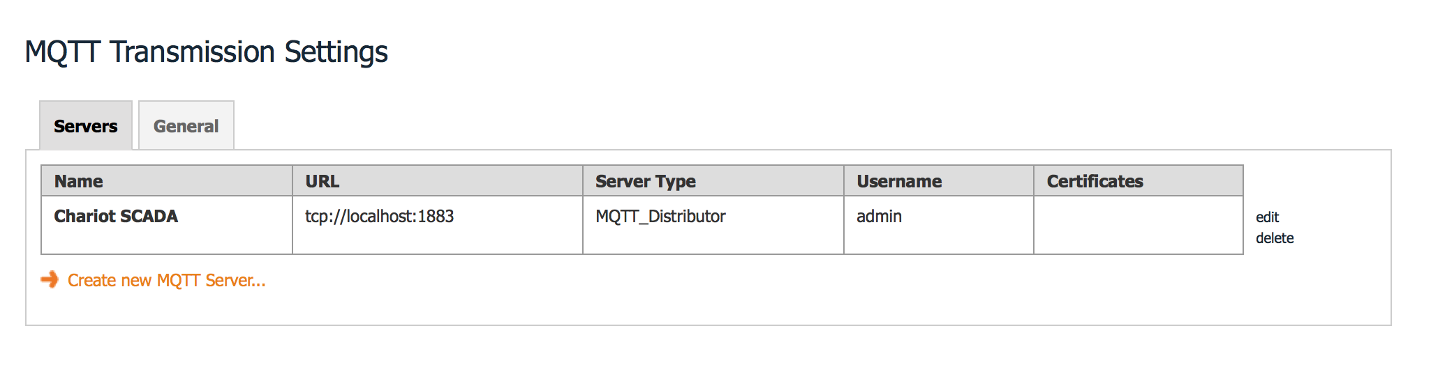Screen dimensions: 1431x365
Task: Click the admin username cell
Action: [939, 225]
